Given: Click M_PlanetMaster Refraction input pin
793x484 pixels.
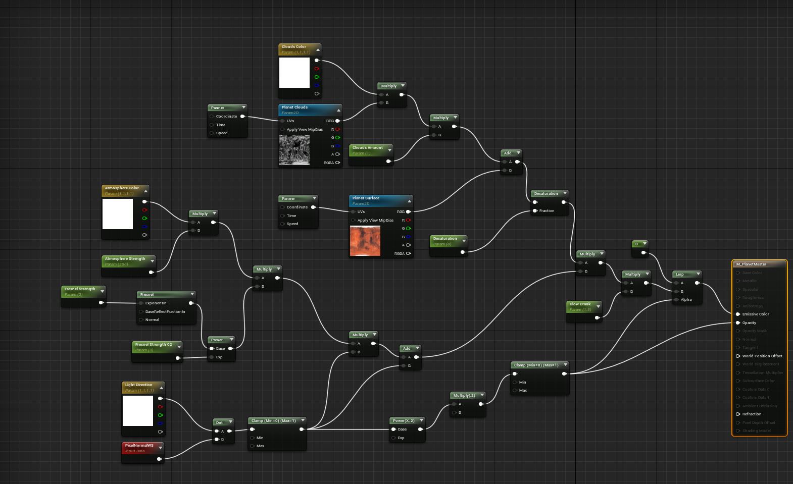Looking at the screenshot, I should tap(738, 414).
